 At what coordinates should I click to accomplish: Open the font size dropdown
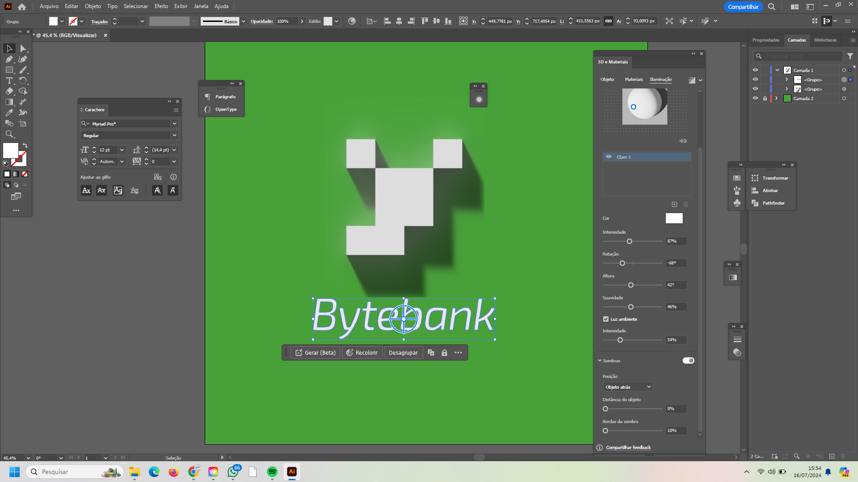pyautogui.click(x=122, y=150)
